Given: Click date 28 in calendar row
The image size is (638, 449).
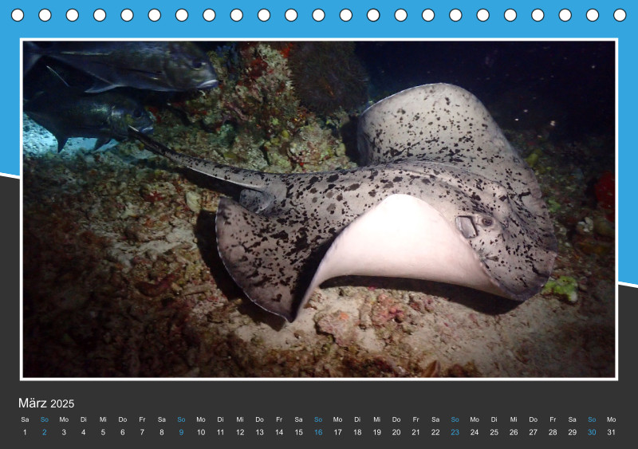Looking at the screenshot, I should pyautogui.click(x=553, y=432).
